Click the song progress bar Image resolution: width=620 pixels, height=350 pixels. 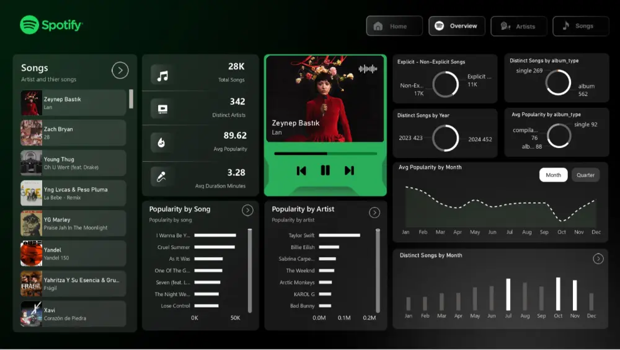325,153
